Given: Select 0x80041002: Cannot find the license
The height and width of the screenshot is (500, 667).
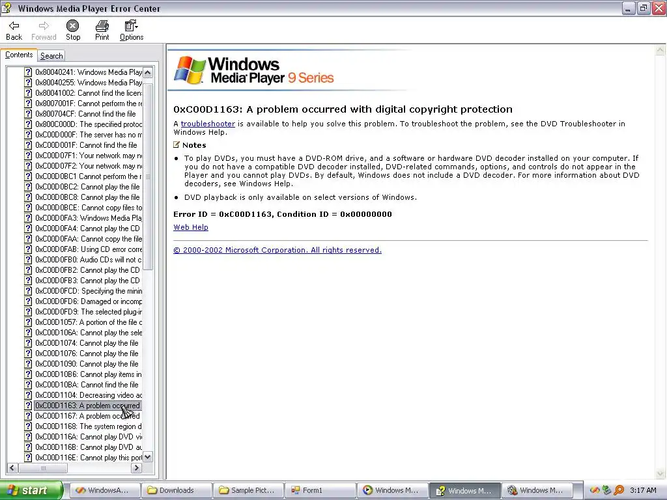Looking at the screenshot, I should coord(89,93).
